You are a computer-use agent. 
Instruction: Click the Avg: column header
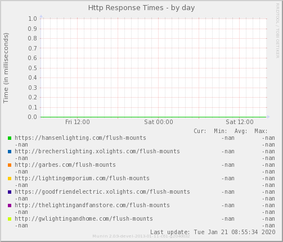(x=241, y=131)
